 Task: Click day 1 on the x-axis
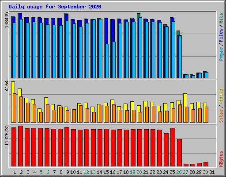15,172
